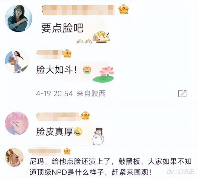Click the crown badge of third commenter
197x178 pixels.
click(85, 115)
